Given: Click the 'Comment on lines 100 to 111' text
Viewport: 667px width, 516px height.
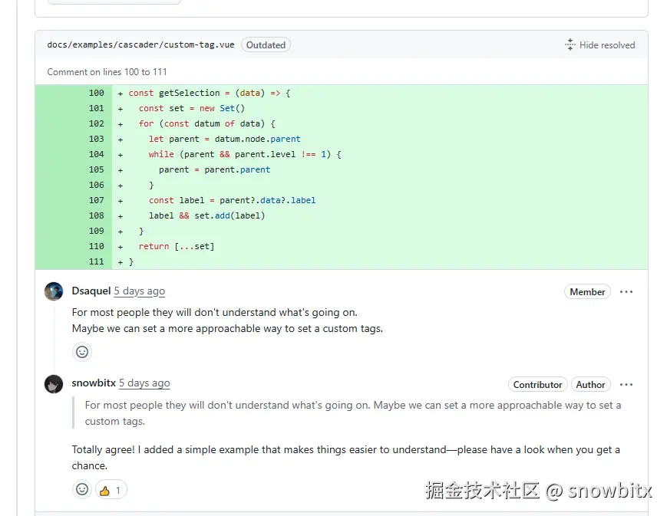Looking at the screenshot, I should coord(107,72).
